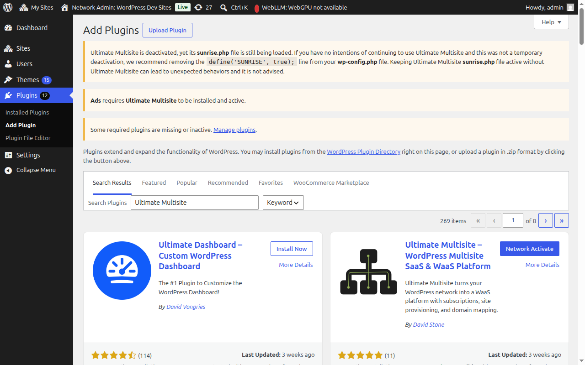Select Add Plugin submenu item
Viewport: 585px width, 365px height.
(x=21, y=125)
